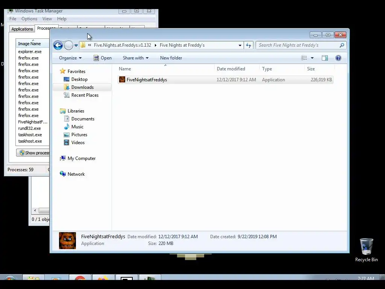This screenshot has height=289, width=385.
Task: Click Freddy icon beside FiveNightsatFreddys row
Action: pyautogui.click(x=122, y=80)
